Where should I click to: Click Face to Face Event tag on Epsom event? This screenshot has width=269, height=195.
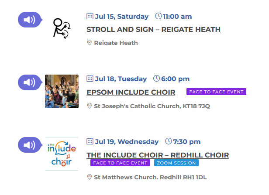pos(216,92)
